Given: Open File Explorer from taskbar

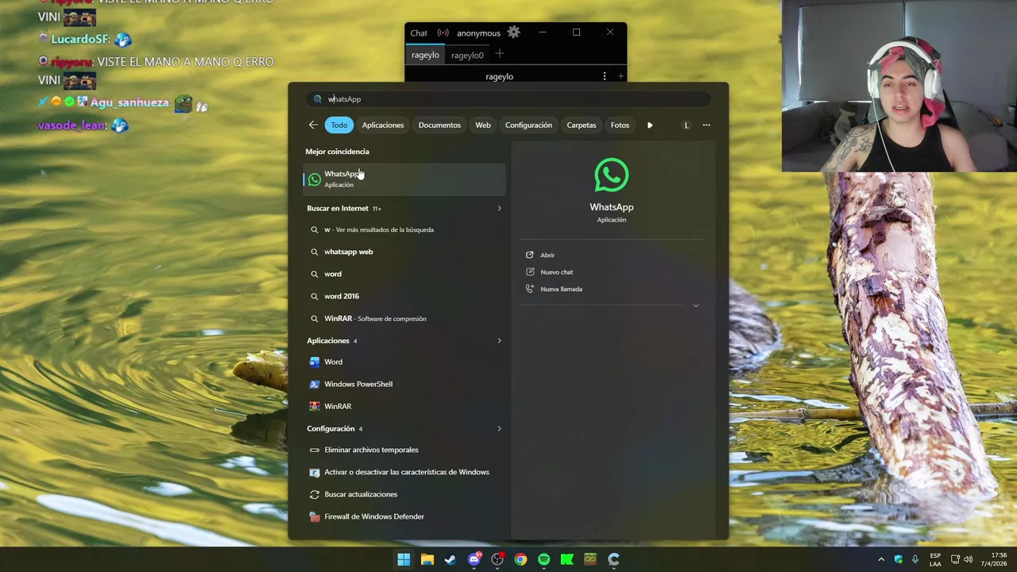Looking at the screenshot, I should (427, 559).
